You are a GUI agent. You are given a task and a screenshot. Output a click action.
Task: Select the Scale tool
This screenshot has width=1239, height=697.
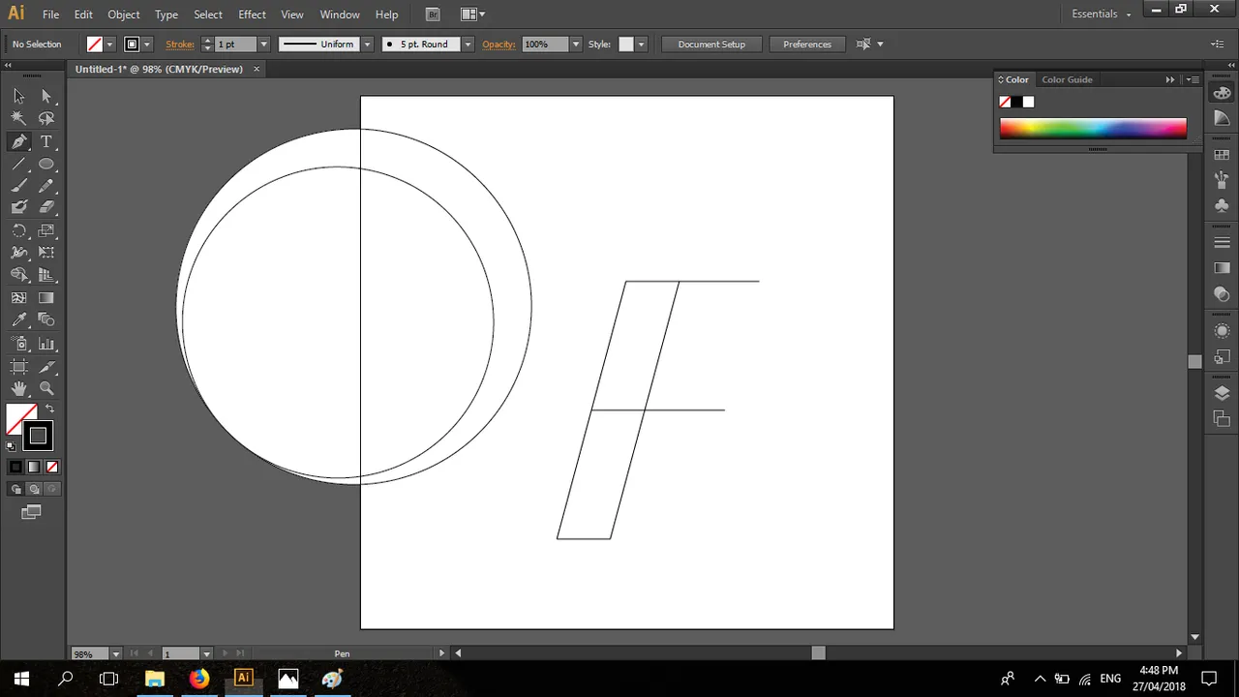coord(46,230)
